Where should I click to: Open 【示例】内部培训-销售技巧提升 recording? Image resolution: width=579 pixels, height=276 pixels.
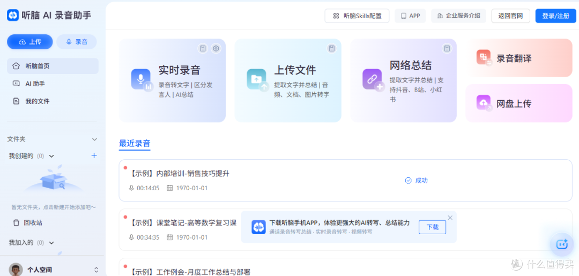click(345, 181)
